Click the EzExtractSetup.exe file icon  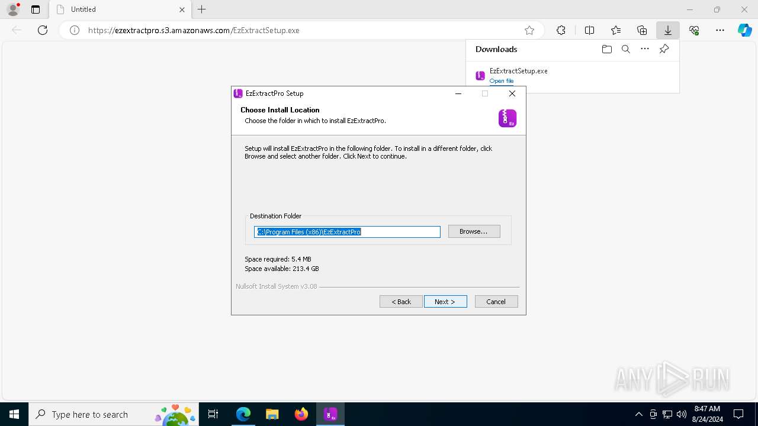[x=480, y=76]
